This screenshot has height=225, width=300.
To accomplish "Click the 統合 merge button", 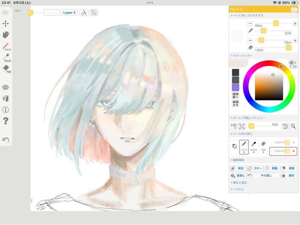I will (x=237, y=169).
